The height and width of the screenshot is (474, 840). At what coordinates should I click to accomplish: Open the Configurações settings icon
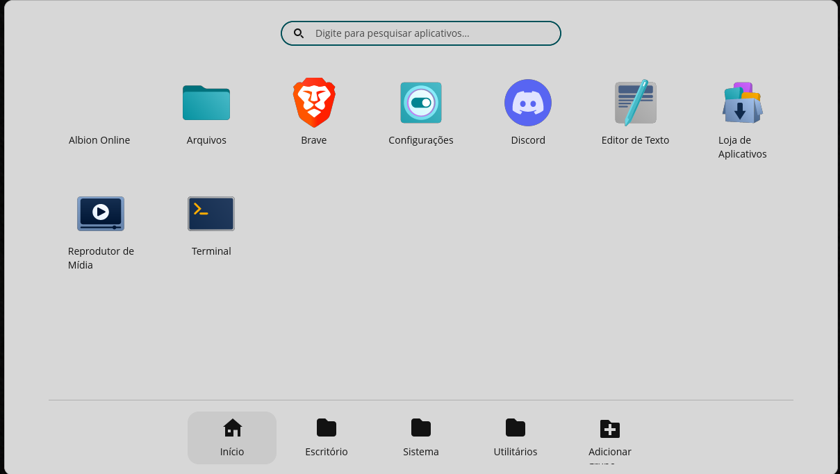click(421, 103)
